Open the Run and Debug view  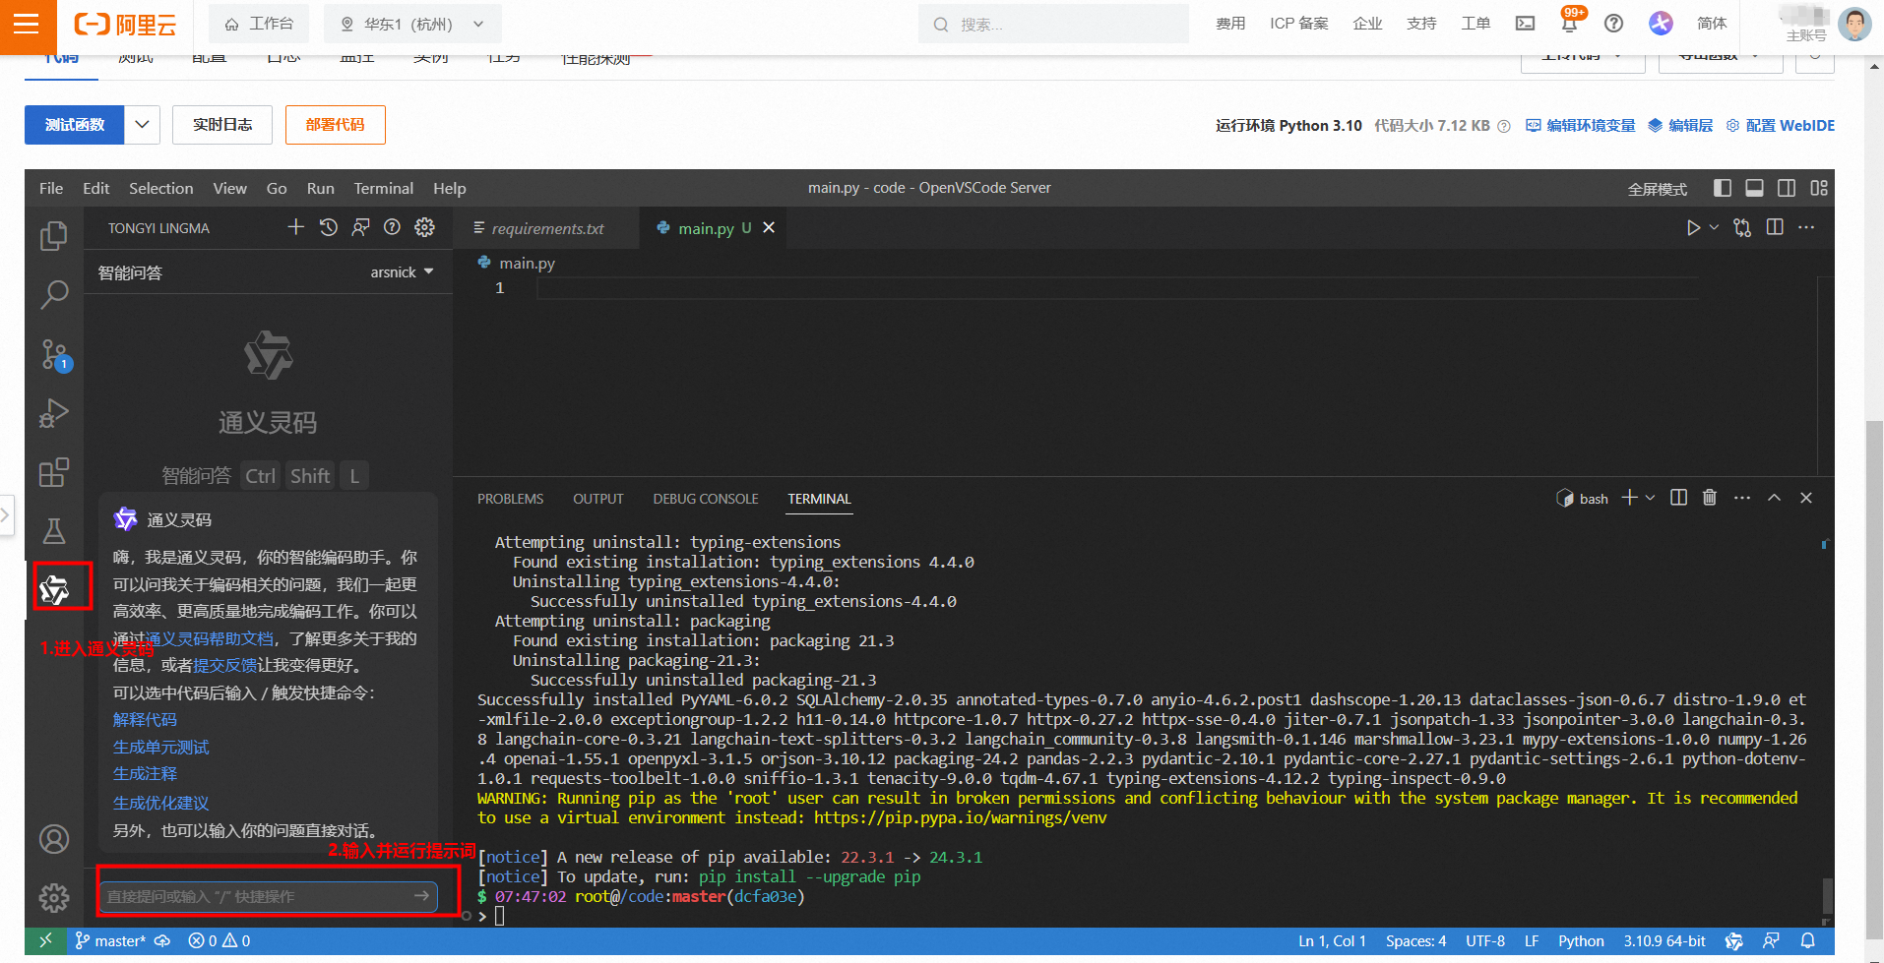pos(53,413)
